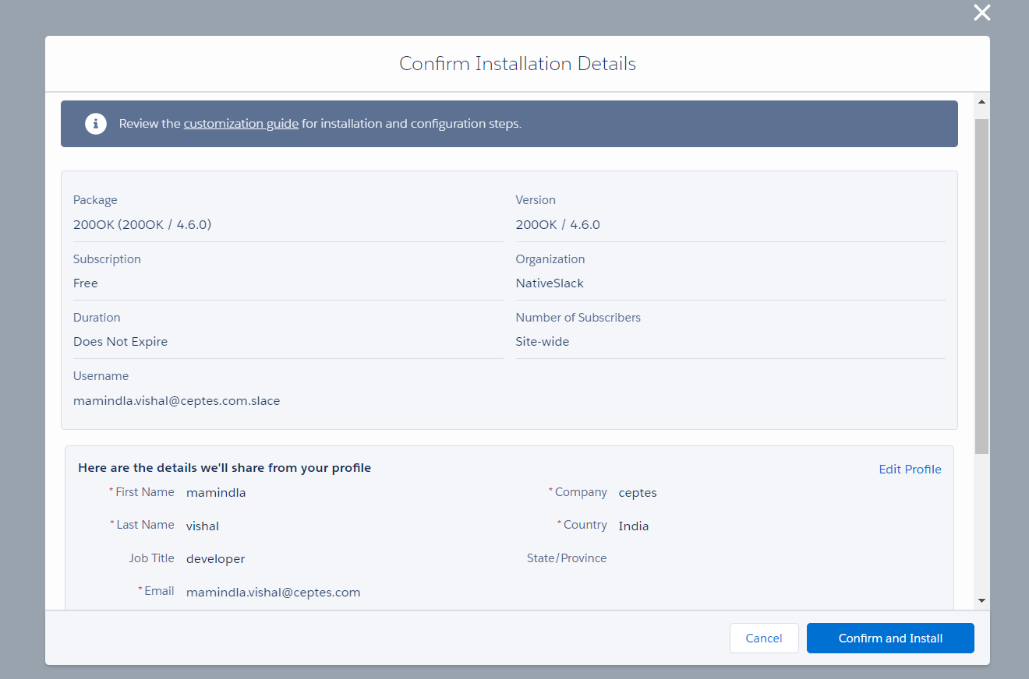Select the Email value in the profile details
1029x679 pixels.
point(273,593)
